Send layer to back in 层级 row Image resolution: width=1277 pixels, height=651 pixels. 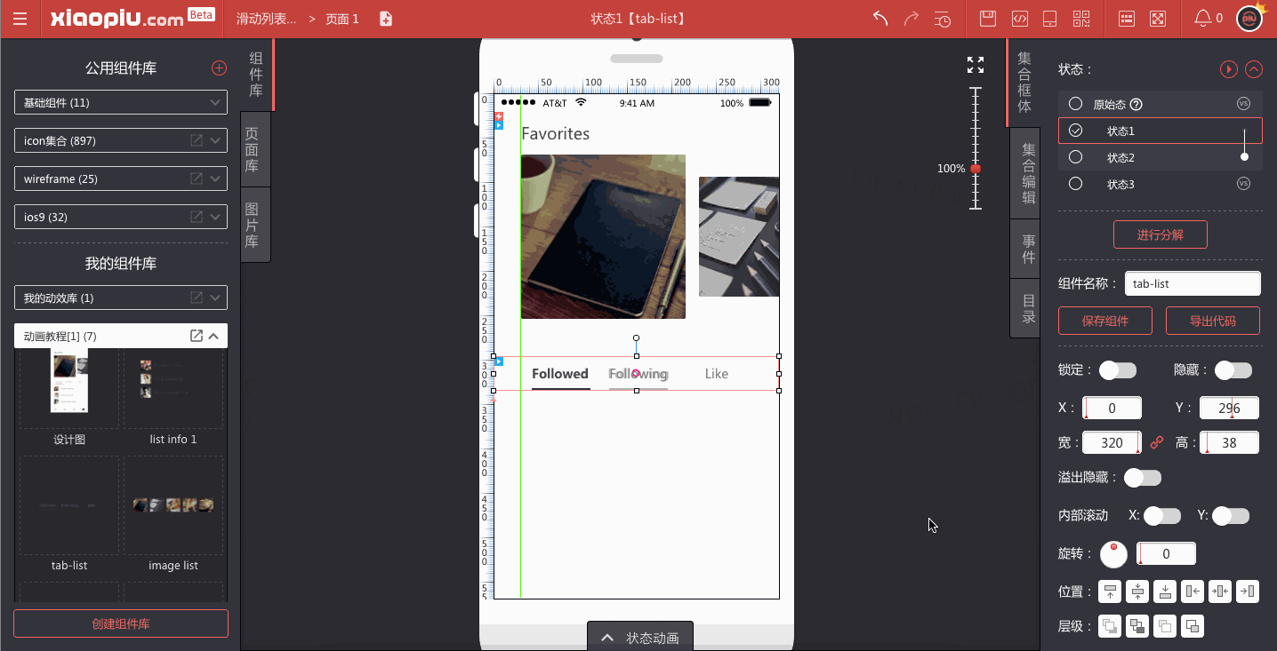tap(1137, 626)
